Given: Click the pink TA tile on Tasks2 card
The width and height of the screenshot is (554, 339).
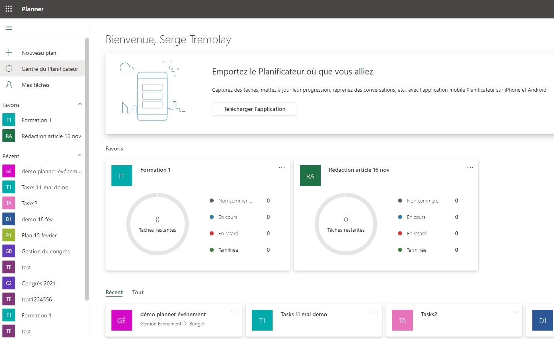Looking at the screenshot, I should click(402, 320).
